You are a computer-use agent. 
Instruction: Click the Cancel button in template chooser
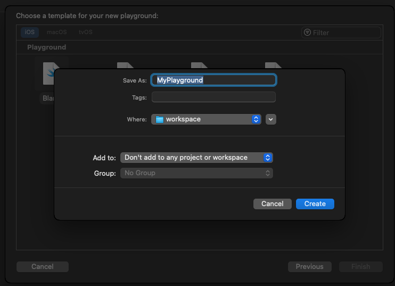[x=43, y=267]
